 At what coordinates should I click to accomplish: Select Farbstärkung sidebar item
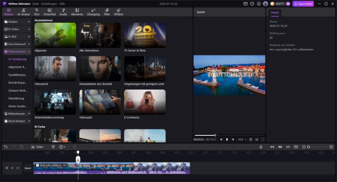coord(16,99)
